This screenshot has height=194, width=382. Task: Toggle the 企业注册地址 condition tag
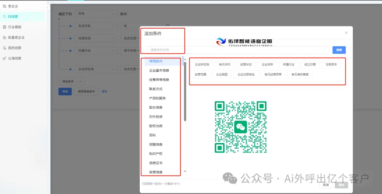(246, 74)
